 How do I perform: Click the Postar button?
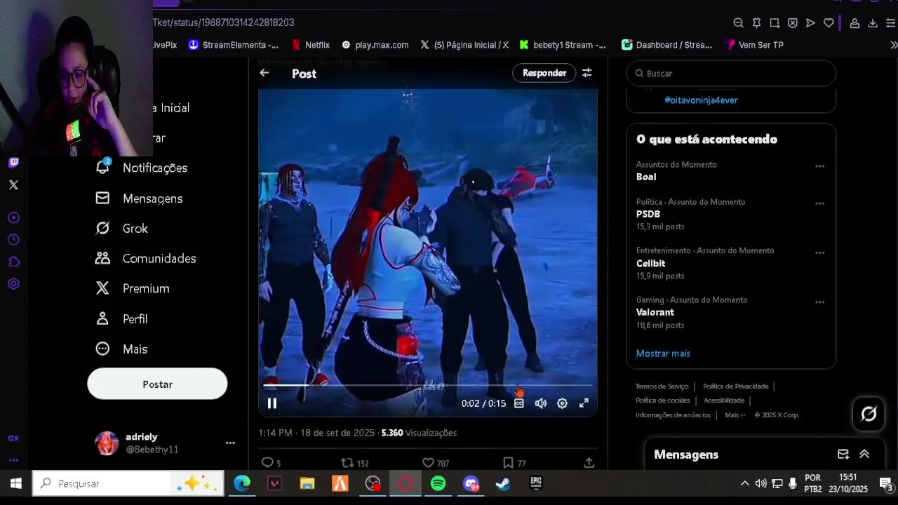[157, 384]
